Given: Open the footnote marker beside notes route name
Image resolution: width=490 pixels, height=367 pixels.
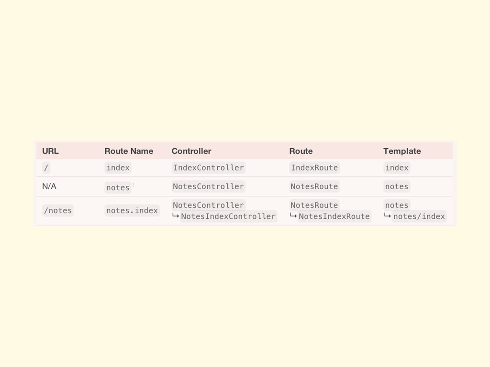Looking at the screenshot, I should [x=134, y=185].
